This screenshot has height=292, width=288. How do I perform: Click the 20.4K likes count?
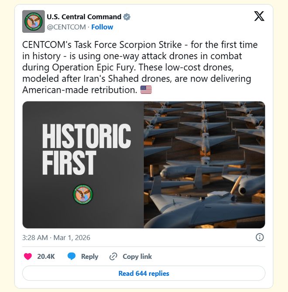coord(46,257)
